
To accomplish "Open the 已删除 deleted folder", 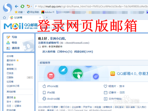I will [x=10, y=78].
